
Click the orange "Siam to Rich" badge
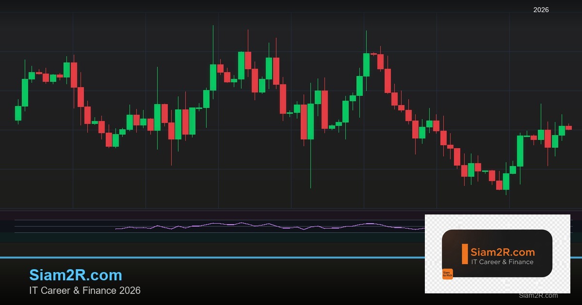click(x=447, y=274)
